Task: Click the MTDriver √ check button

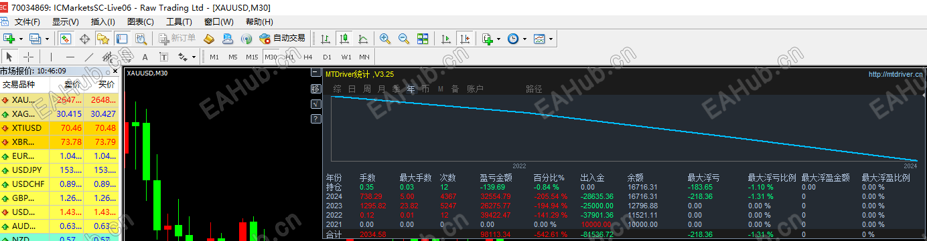Action: pyautogui.click(x=316, y=103)
